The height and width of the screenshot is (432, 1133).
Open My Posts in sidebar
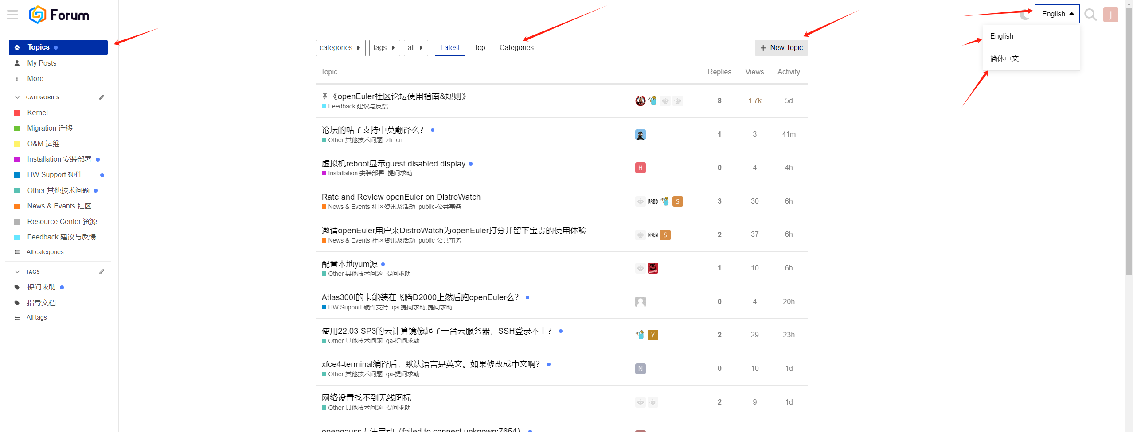coord(42,63)
